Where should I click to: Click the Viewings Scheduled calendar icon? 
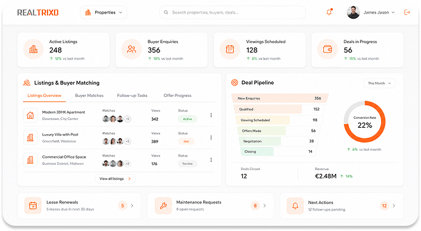click(230, 49)
